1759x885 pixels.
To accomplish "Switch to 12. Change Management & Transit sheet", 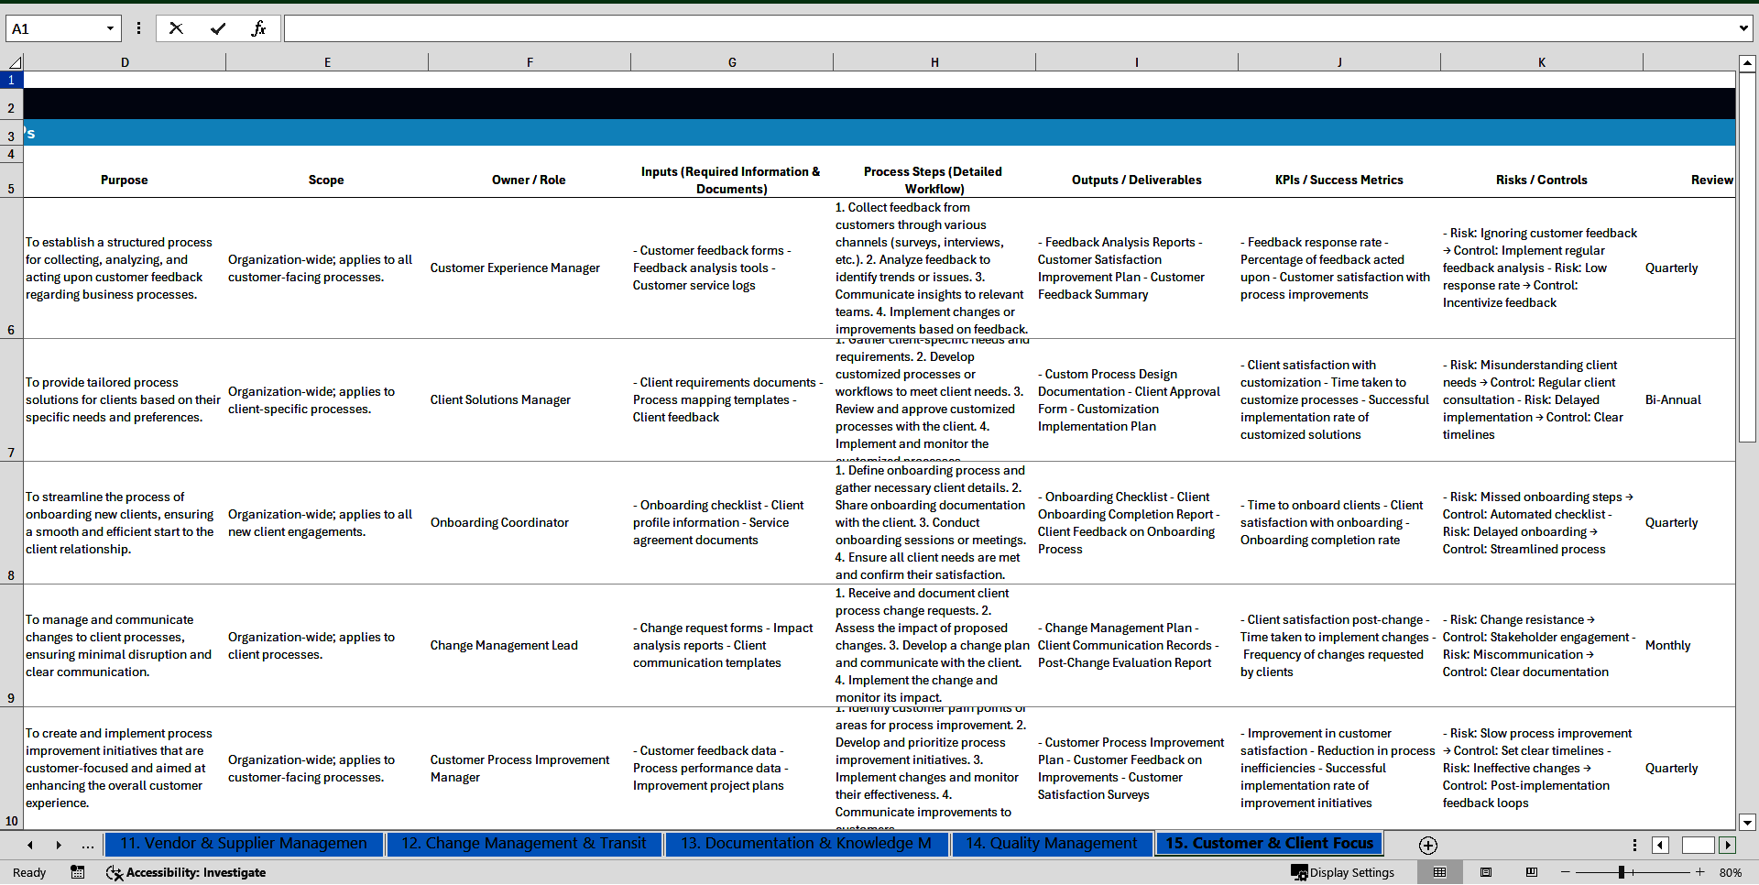I will 523,843.
